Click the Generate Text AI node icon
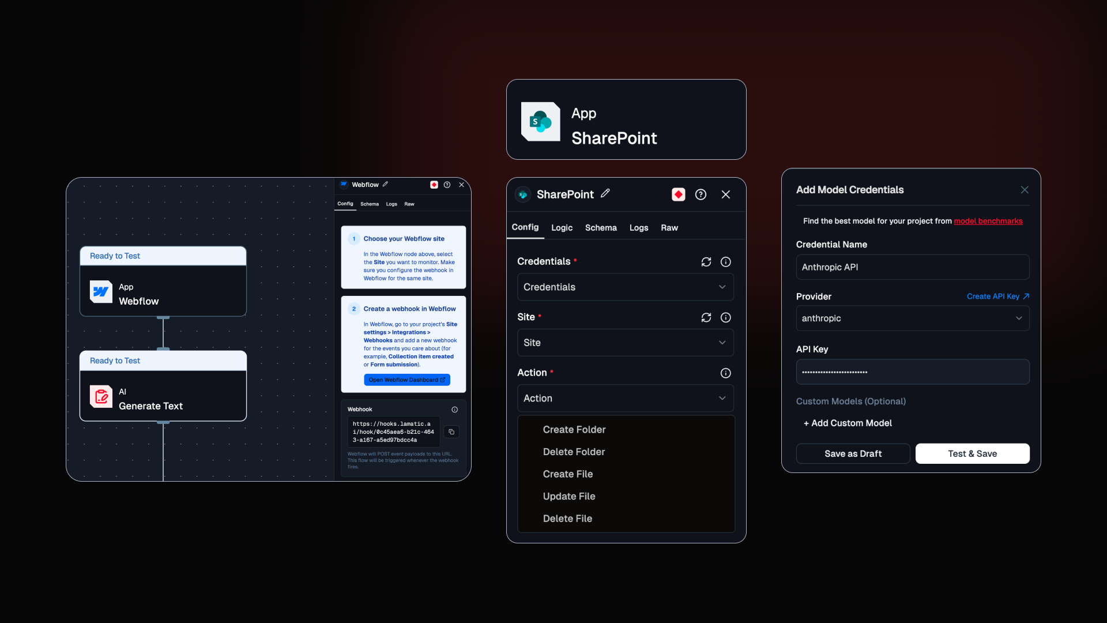Viewport: 1107px width, 623px height. pyautogui.click(x=101, y=397)
